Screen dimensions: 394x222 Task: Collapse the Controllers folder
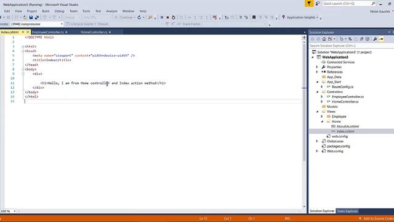click(x=317, y=92)
